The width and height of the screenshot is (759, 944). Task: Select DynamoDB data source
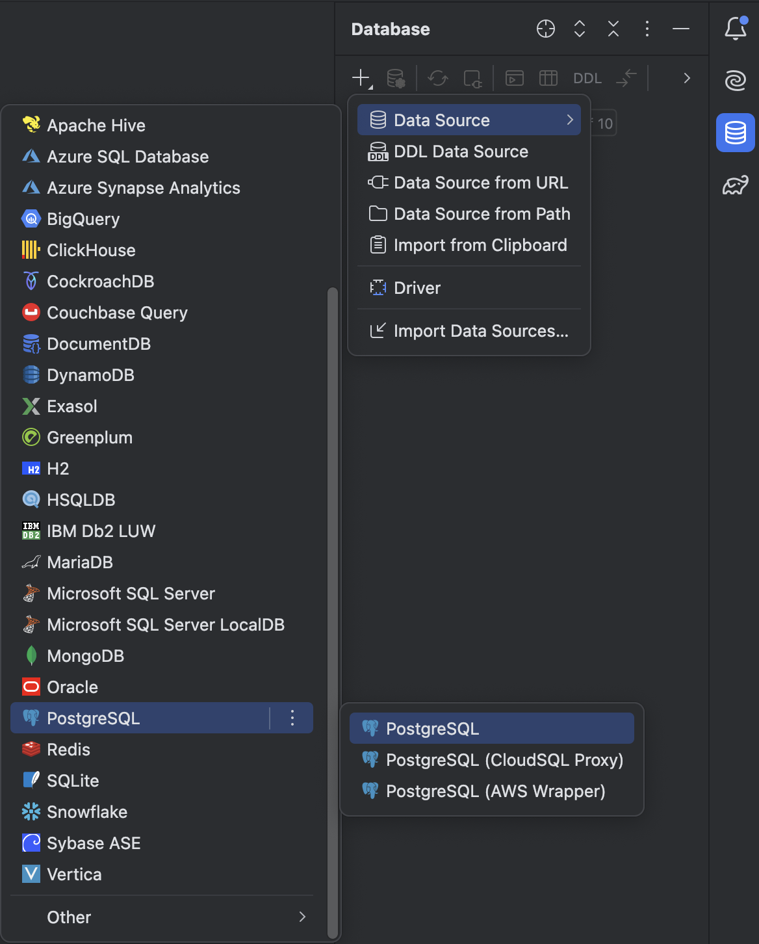162,375
